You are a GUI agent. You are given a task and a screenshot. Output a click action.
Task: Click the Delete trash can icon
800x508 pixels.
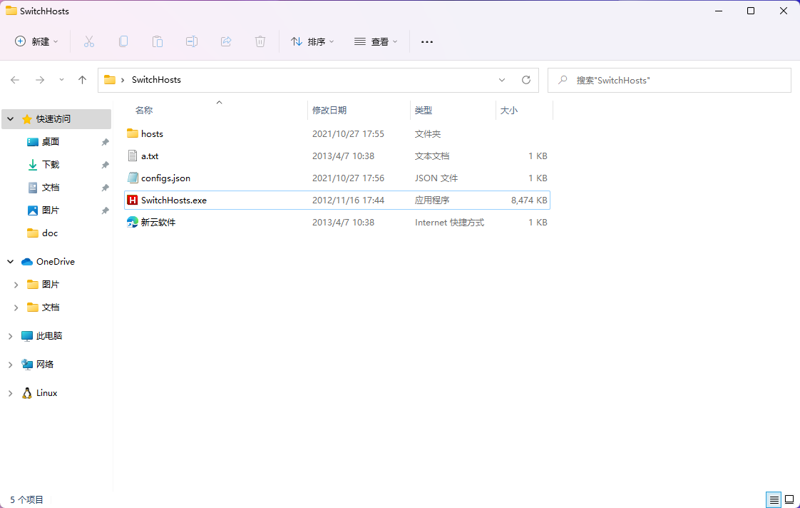click(x=260, y=41)
